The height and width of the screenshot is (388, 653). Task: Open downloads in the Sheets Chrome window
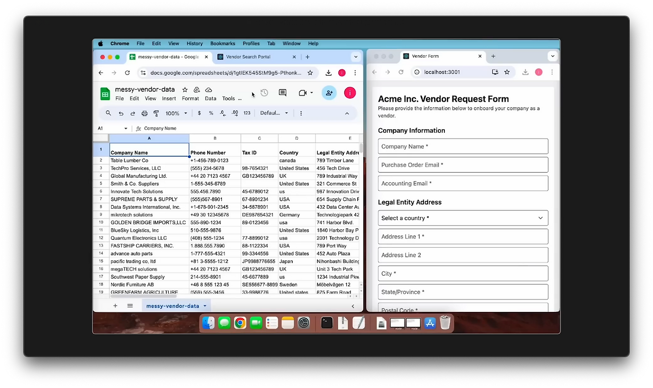(329, 73)
